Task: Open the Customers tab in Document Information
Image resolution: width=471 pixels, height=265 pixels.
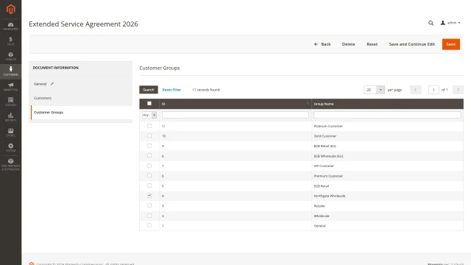Action: [43, 98]
